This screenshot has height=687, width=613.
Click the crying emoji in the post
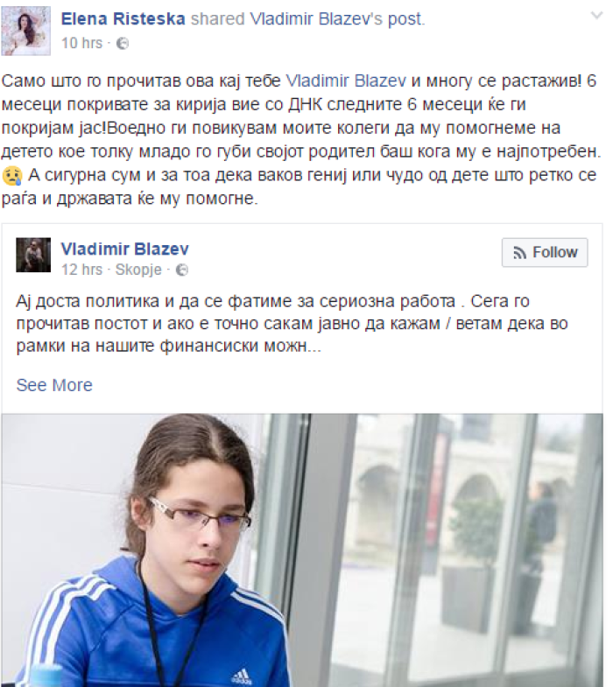click(x=12, y=176)
